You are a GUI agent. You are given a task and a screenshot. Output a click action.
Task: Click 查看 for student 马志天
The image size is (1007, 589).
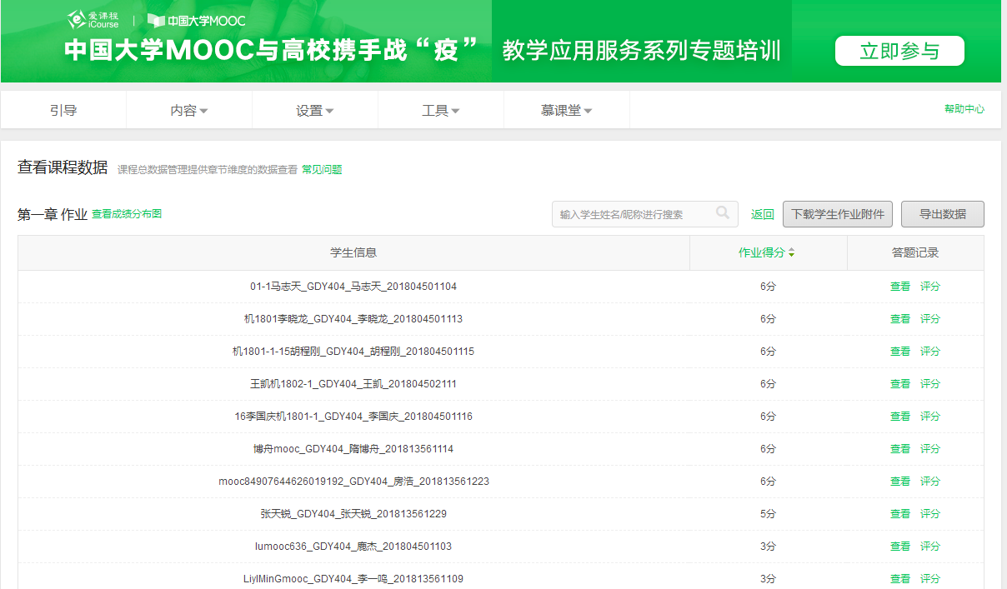[x=899, y=287]
